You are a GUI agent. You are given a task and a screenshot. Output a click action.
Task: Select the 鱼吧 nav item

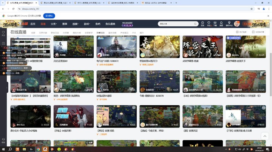tap(98, 24)
